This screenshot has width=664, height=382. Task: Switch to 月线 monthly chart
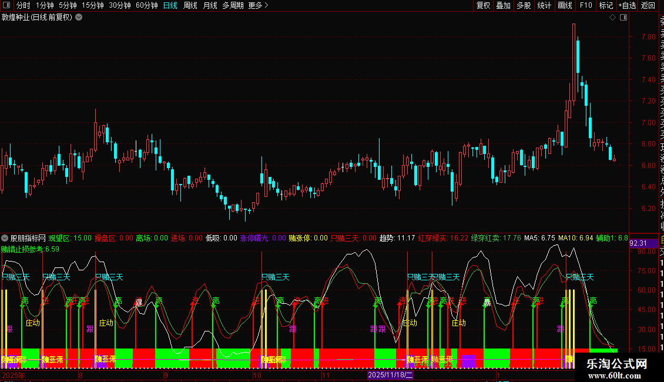(210, 5)
